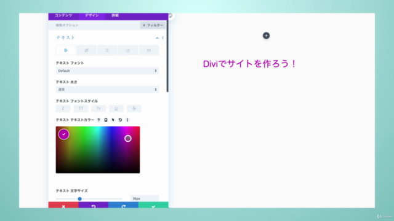This screenshot has height=221, width=394.
Task: Redo with the blue bottom button
Action: (x=123, y=205)
